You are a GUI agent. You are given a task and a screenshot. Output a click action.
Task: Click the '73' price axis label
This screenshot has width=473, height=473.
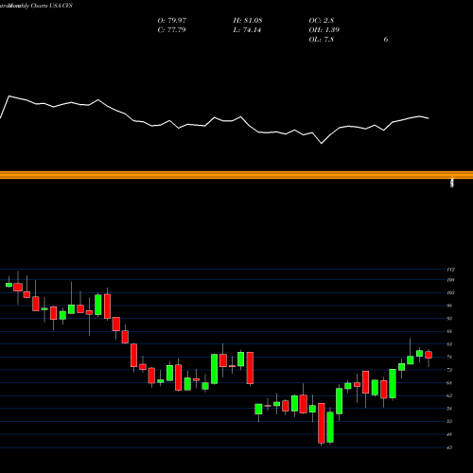tap(449, 370)
